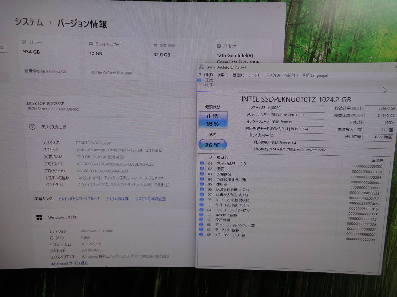This screenshot has width=397, height=297.
Task: Click the info icon beside デバイスの仕様
Action: [32, 127]
